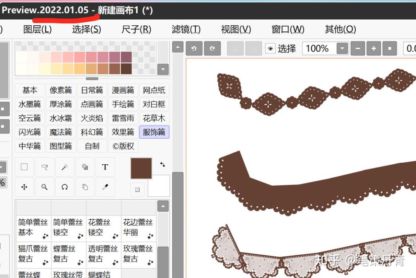The height and width of the screenshot is (278, 416).
Task: Click the brush list scroll-up arrow
Action: 163,206
